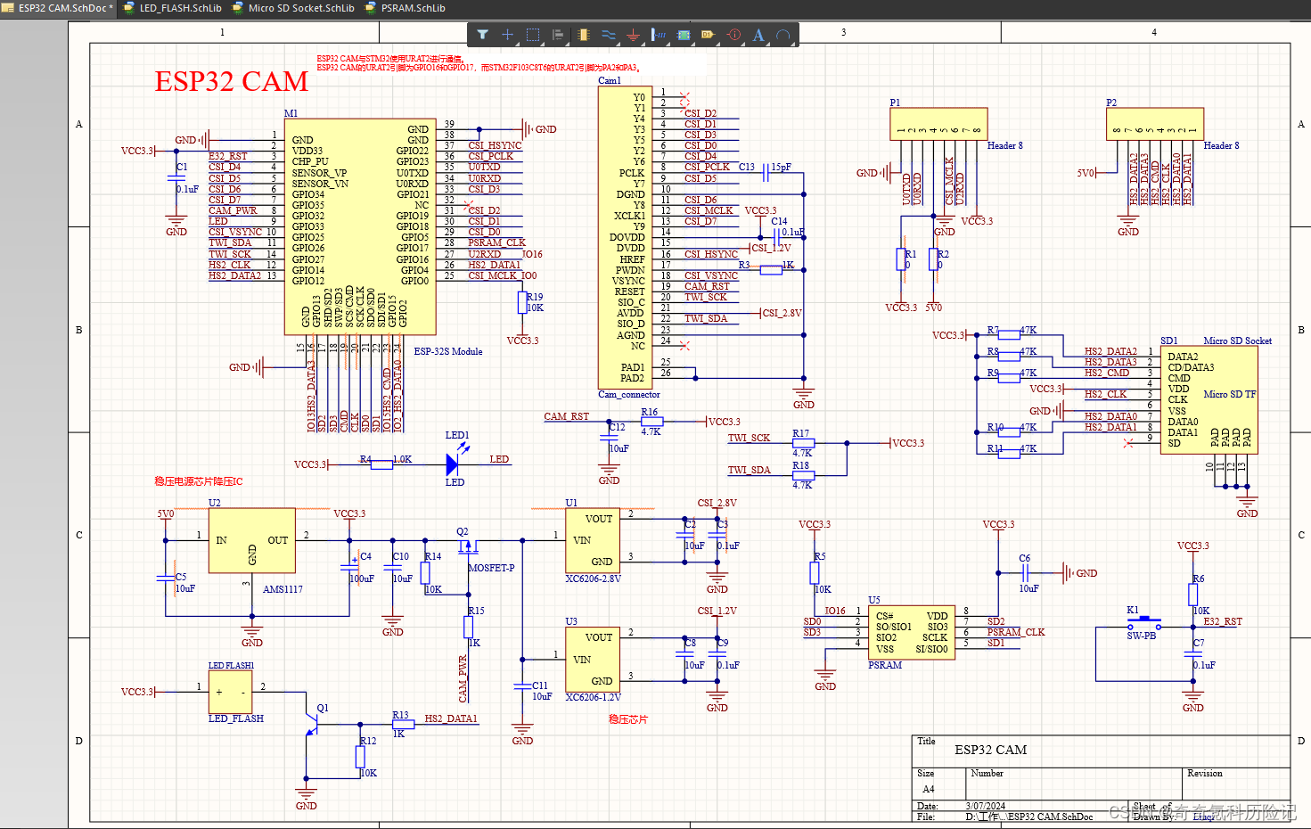Switch to PSRAM.SchLib tab

click(406, 8)
